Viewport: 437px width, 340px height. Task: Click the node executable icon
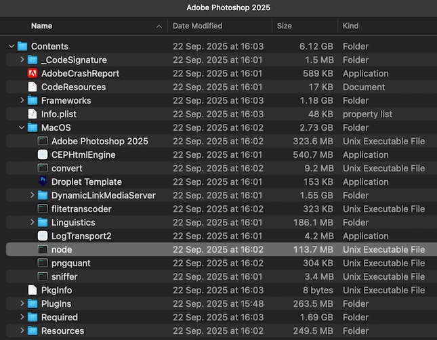43,249
